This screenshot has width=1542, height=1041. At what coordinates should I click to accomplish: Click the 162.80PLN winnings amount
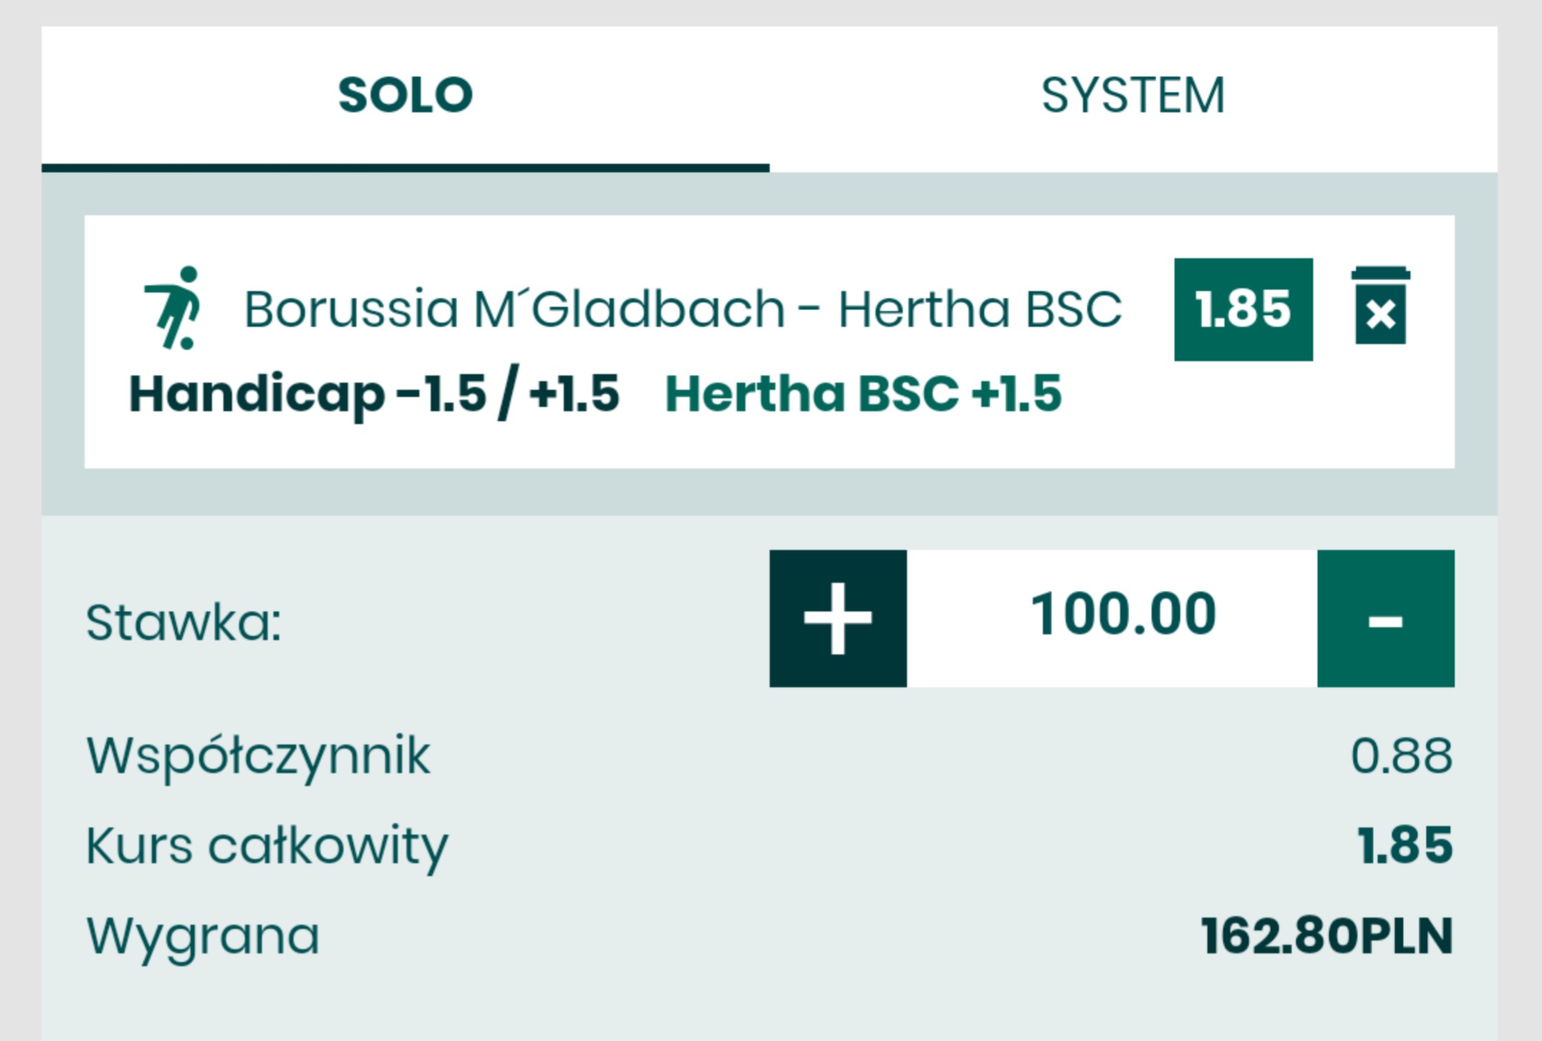[x=1326, y=937]
